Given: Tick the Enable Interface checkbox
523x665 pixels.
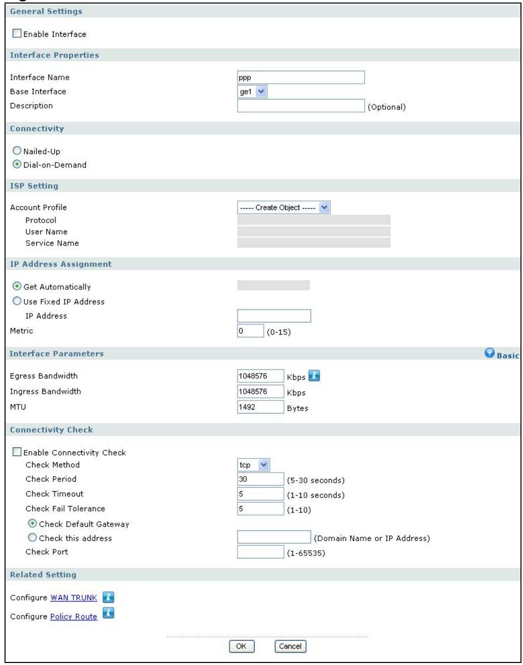Looking at the screenshot, I should point(17,33).
